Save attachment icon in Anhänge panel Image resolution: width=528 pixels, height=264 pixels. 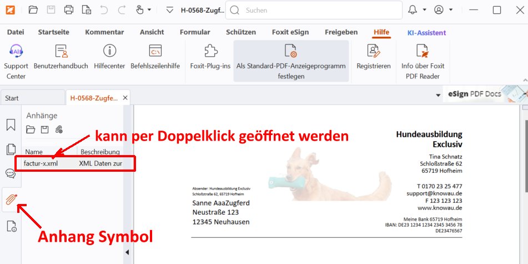pos(45,129)
